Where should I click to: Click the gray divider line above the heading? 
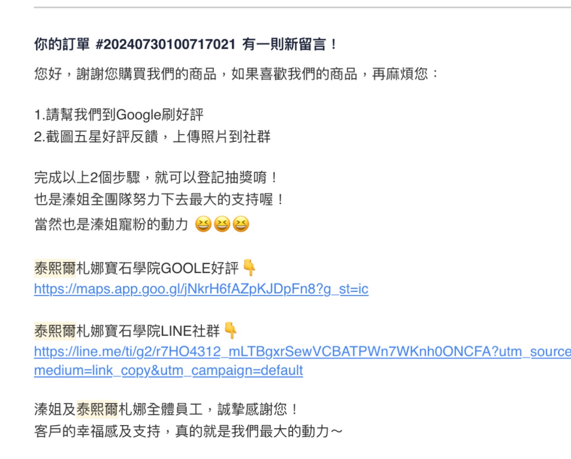point(302,7)
